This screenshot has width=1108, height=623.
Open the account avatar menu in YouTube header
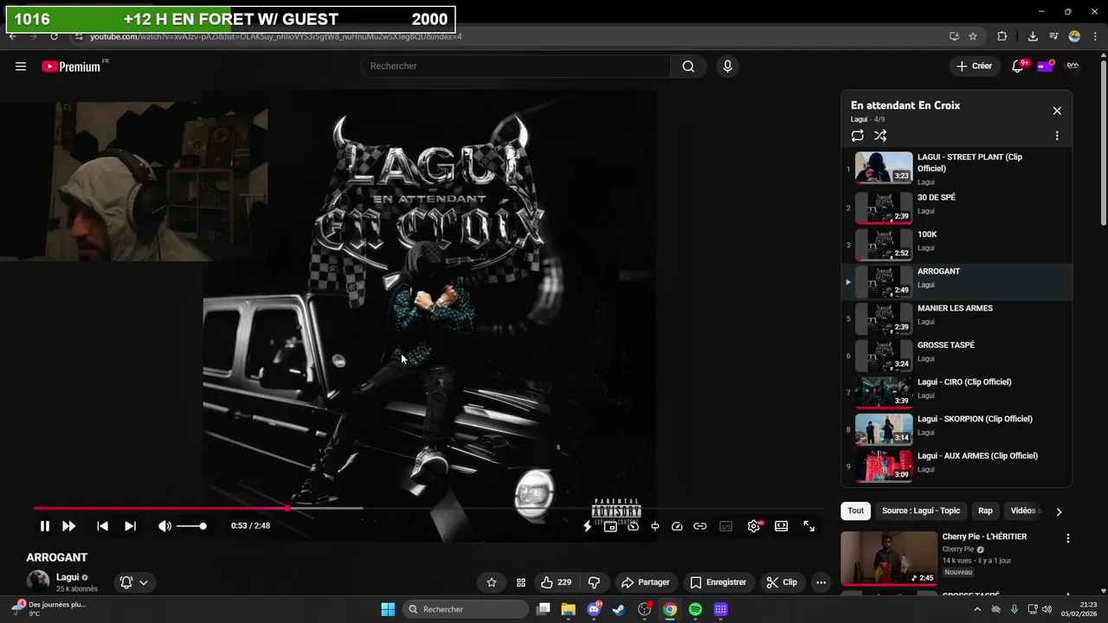coord(1073,67)
